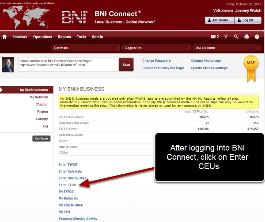Open the Enter CEUs link

pos(67,185)
